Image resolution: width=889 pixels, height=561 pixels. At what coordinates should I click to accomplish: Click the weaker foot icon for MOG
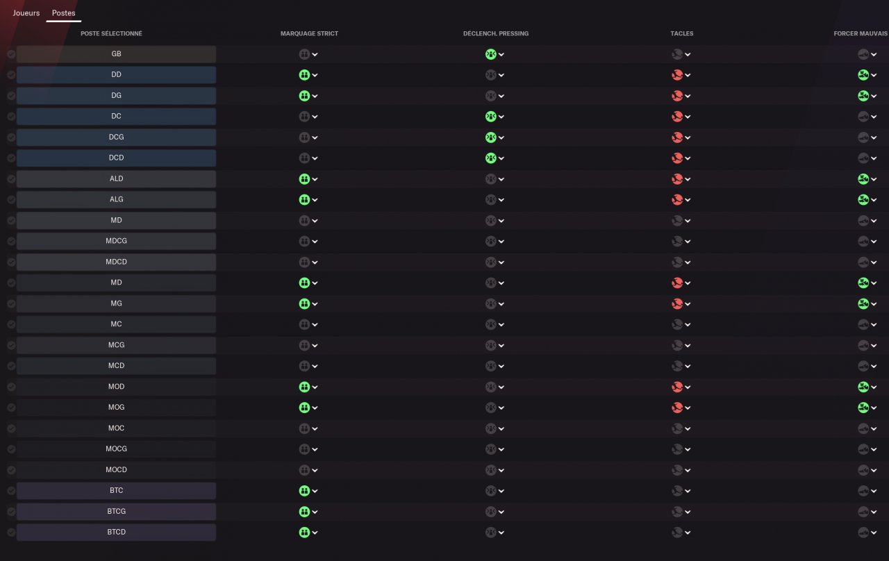pyautogui.click(x=863, y=408)
